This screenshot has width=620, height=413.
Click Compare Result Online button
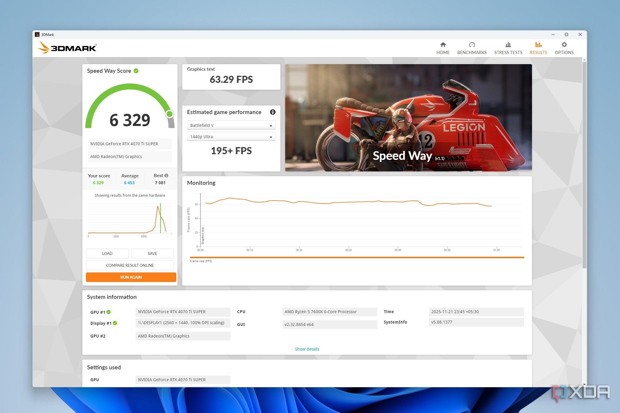click(130, 265)
